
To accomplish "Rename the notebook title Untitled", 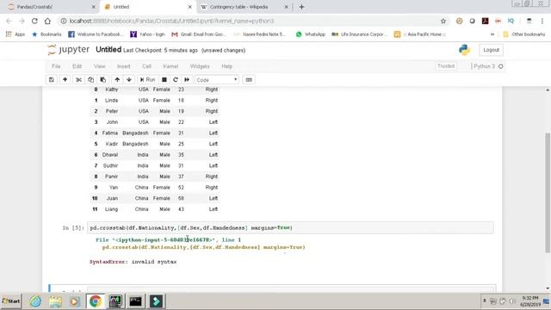I will click(x=108, y=50).
